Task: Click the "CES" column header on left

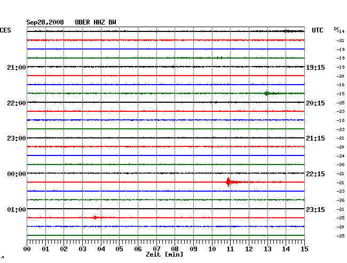Action: (5, 30)
